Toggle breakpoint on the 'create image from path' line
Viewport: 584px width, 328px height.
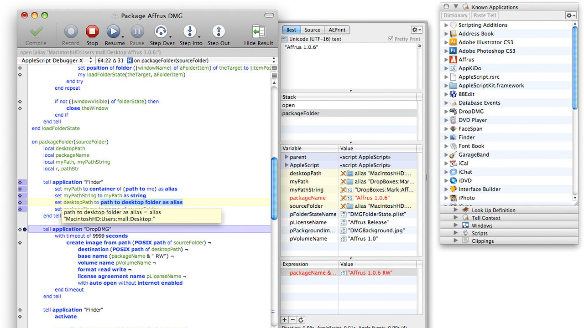click(20, 243)
